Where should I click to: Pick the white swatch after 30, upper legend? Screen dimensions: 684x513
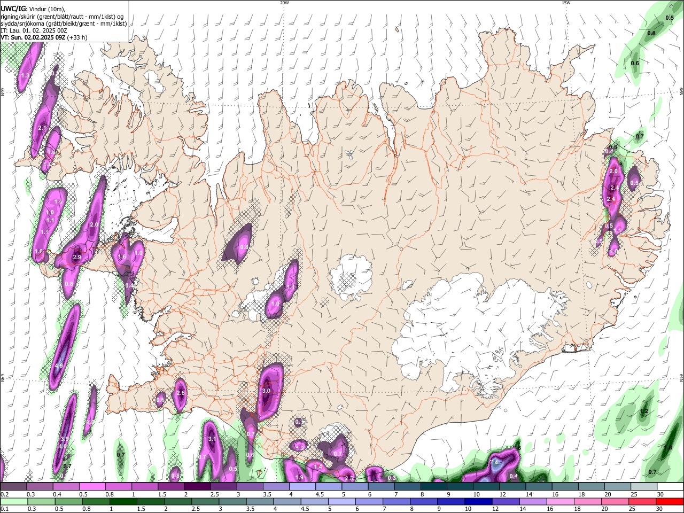[670, 487]
